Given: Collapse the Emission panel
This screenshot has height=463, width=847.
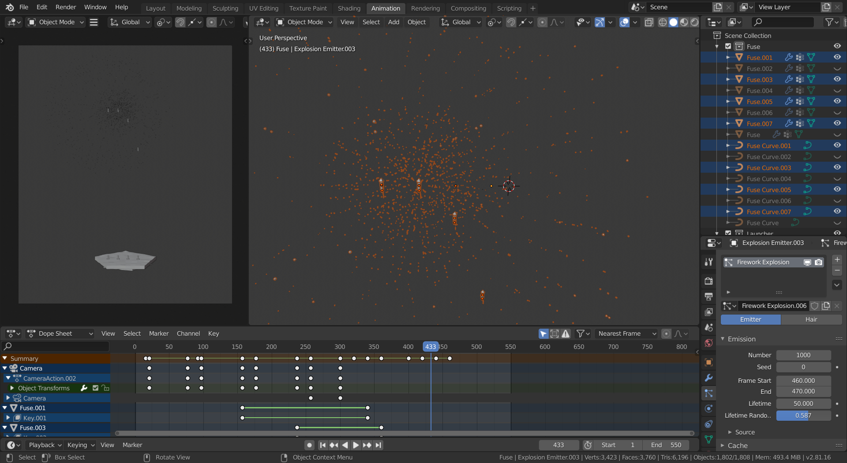Looking at the screenshot, I should point(742,339).
